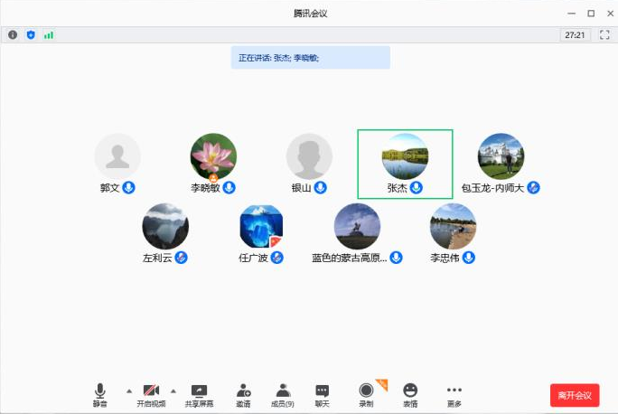This screenshot has height=414, width=618.
Task: View the green network signal status
Action: point(49,34)
